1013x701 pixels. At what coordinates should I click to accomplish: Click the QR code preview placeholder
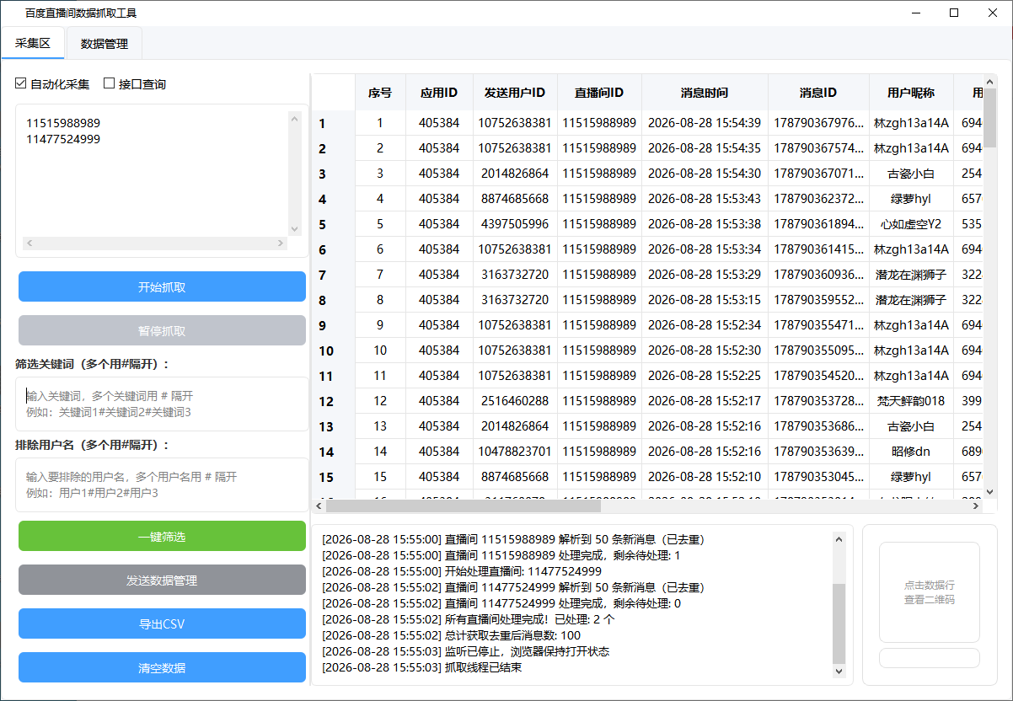930,592
